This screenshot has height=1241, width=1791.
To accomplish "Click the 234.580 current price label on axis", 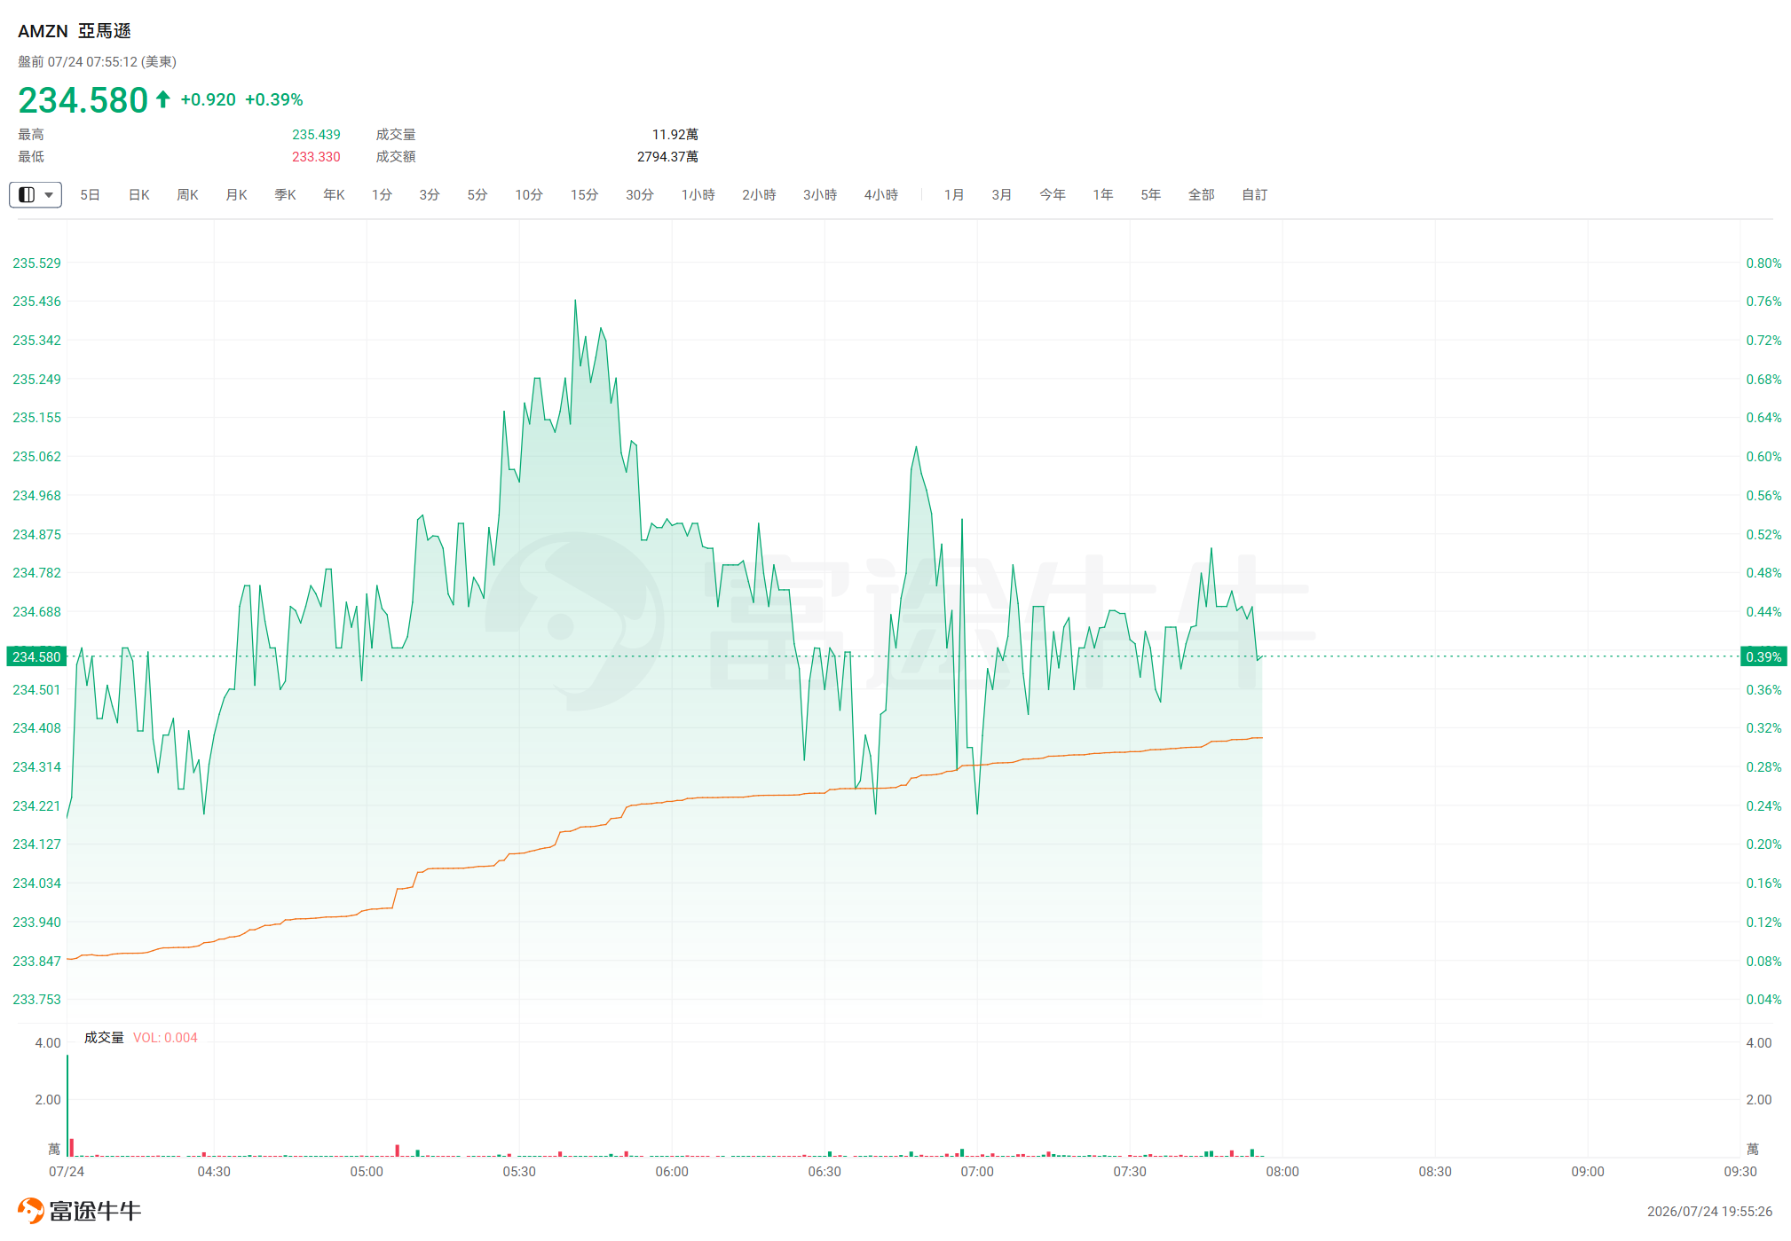I will point(36,656).
